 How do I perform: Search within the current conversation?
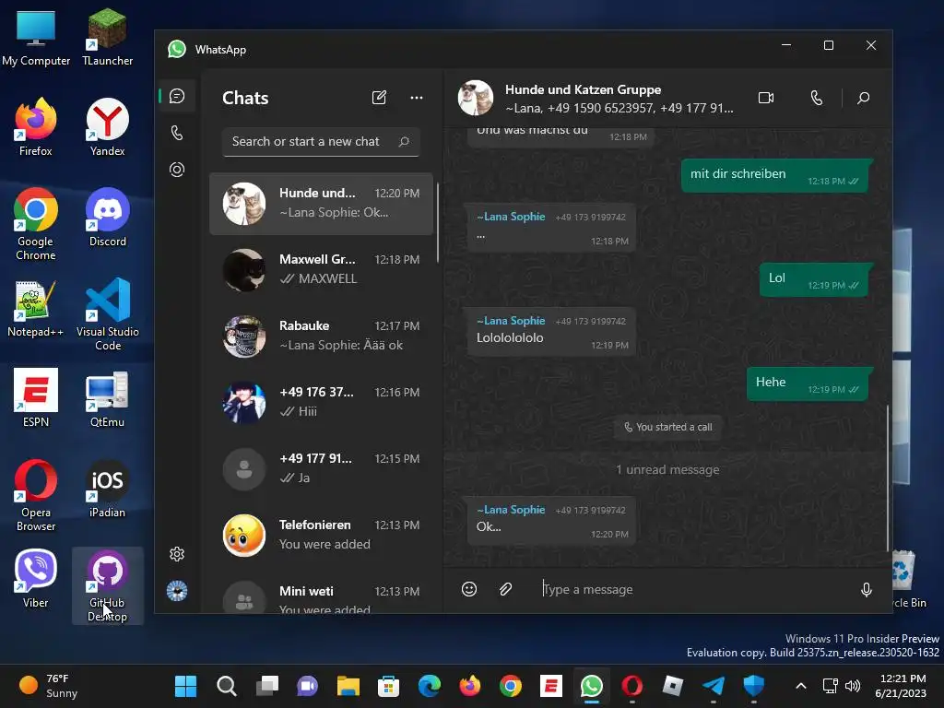pos(863,98)
